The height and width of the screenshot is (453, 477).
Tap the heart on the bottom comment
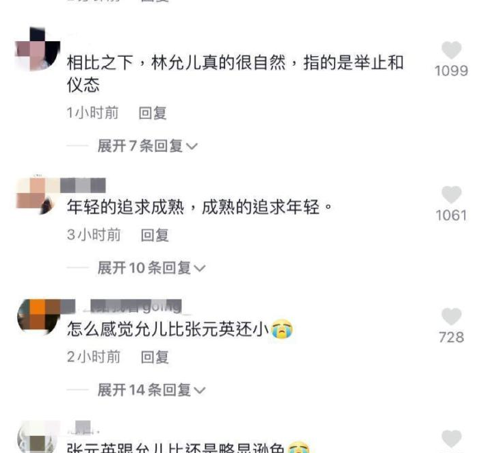tap(452, 439)
